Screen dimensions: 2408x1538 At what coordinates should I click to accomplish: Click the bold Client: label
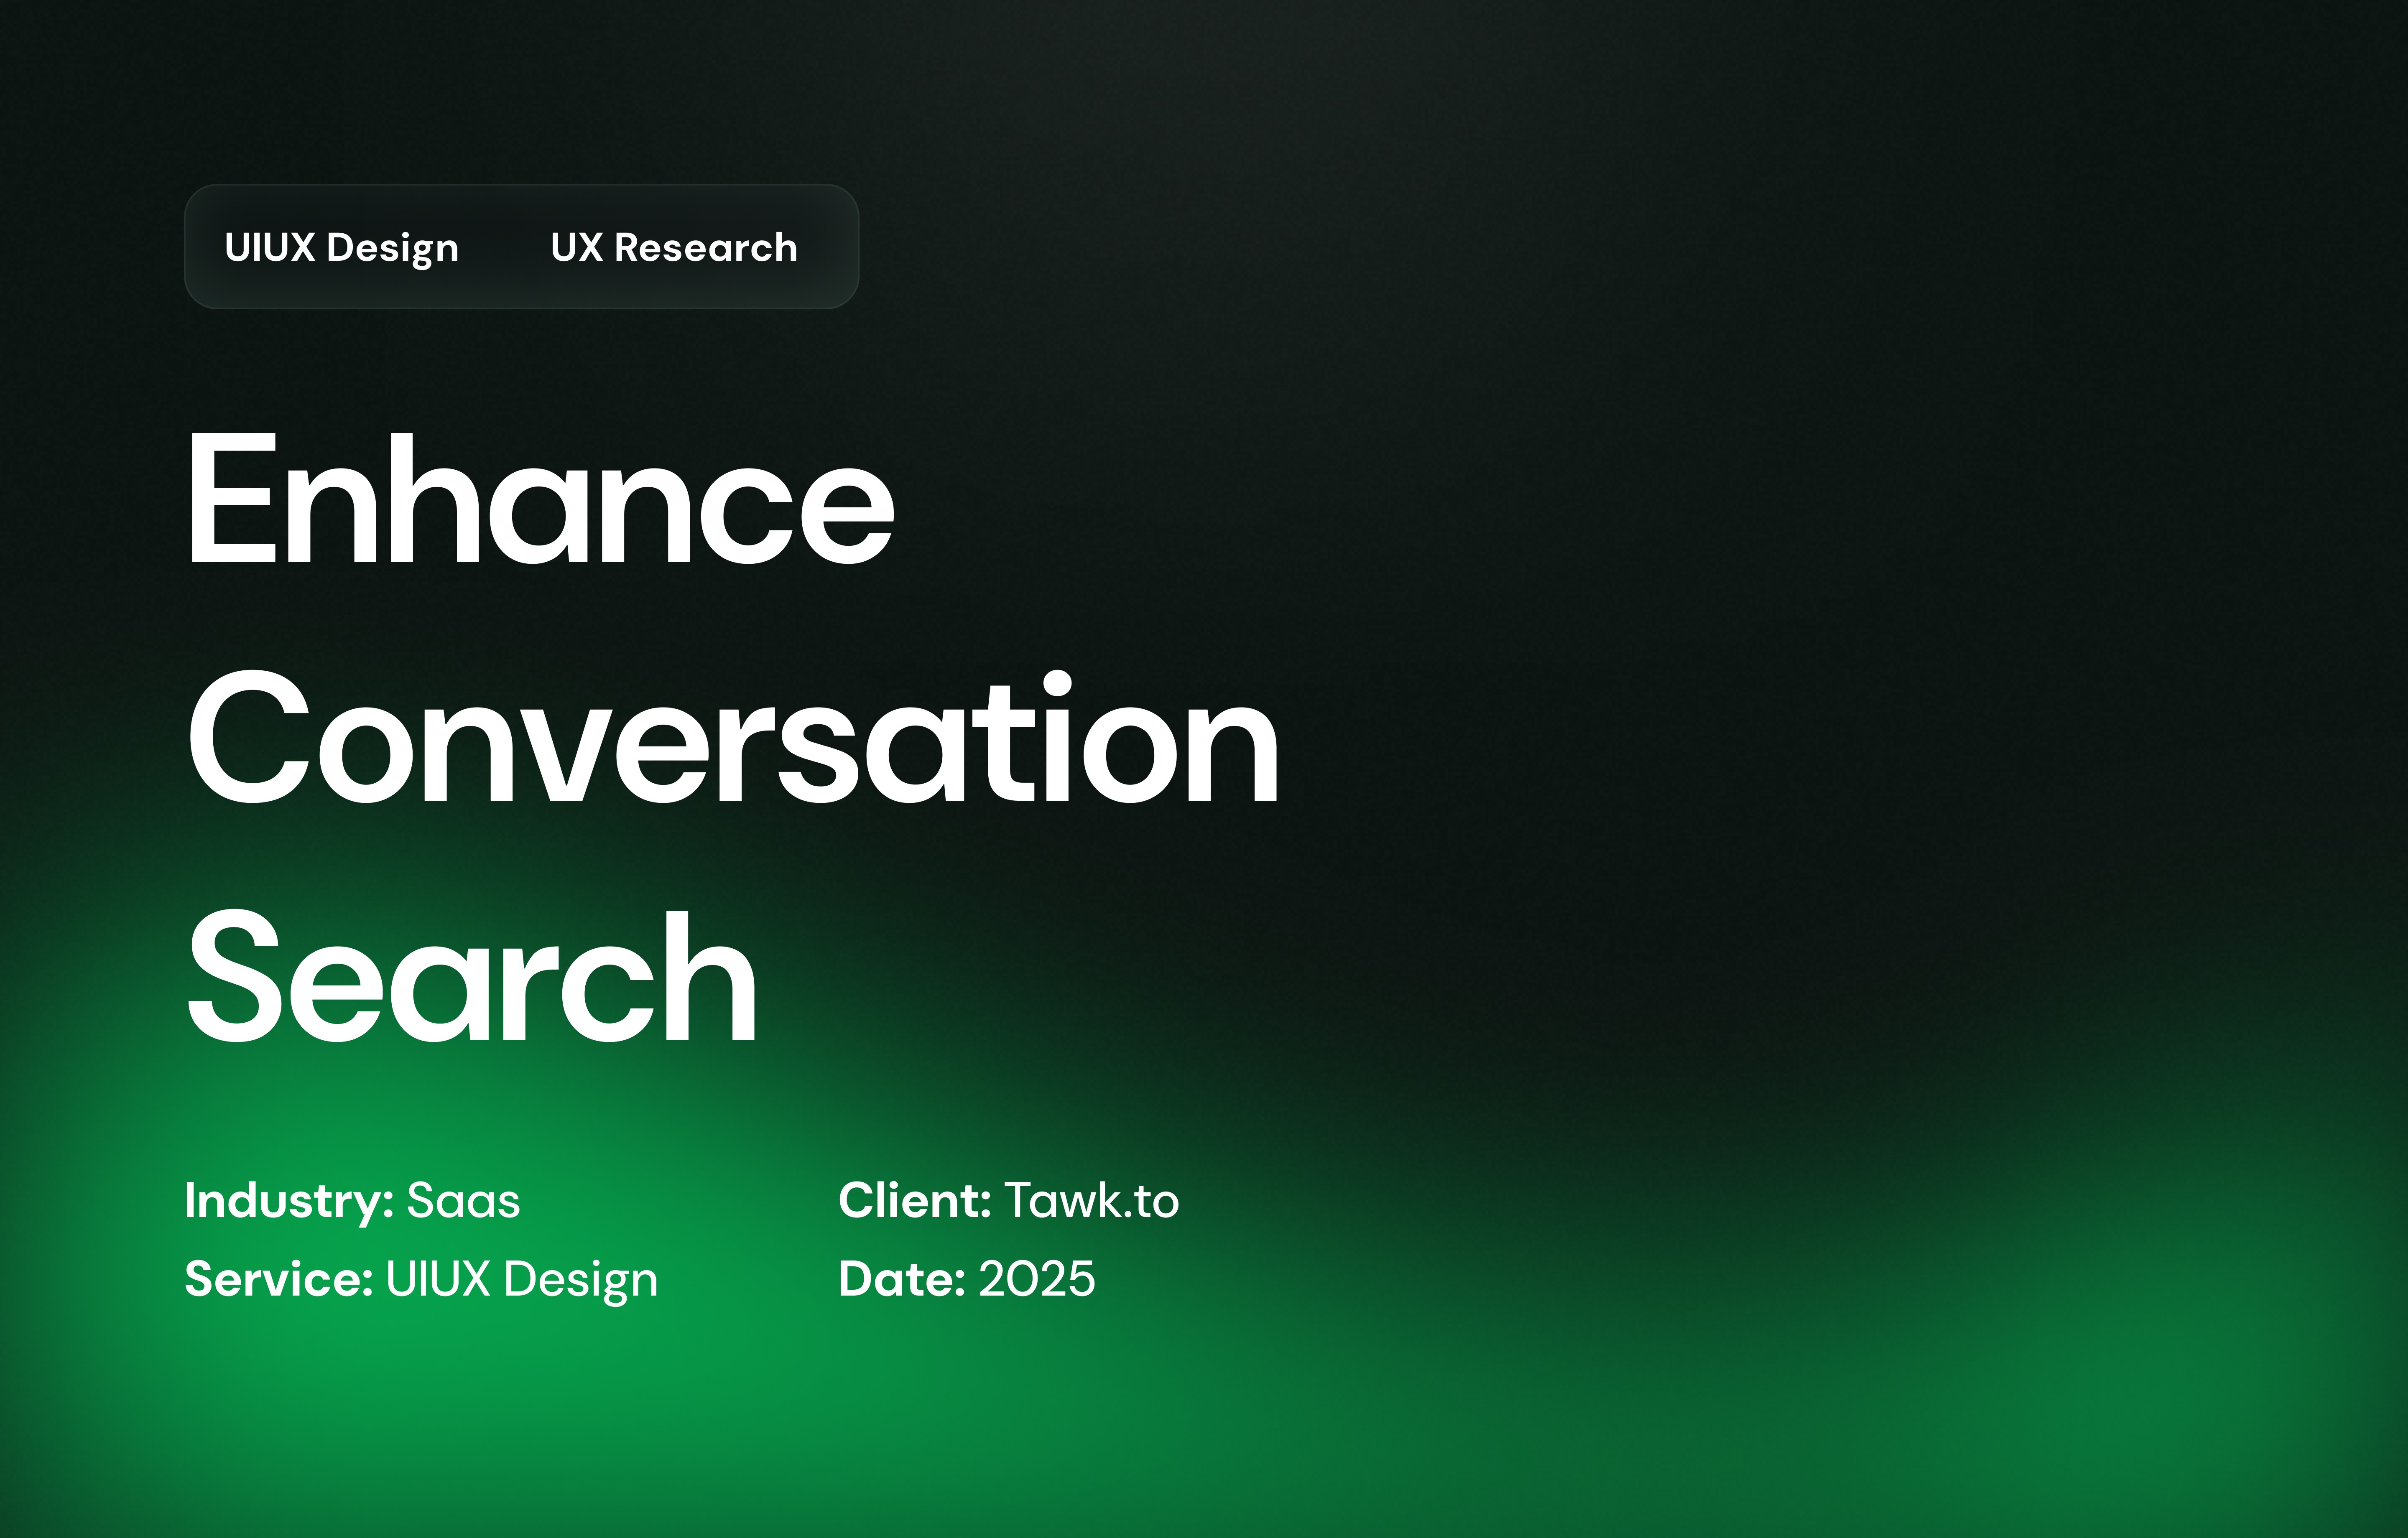pyautogui.click(x=915, y=1200)
